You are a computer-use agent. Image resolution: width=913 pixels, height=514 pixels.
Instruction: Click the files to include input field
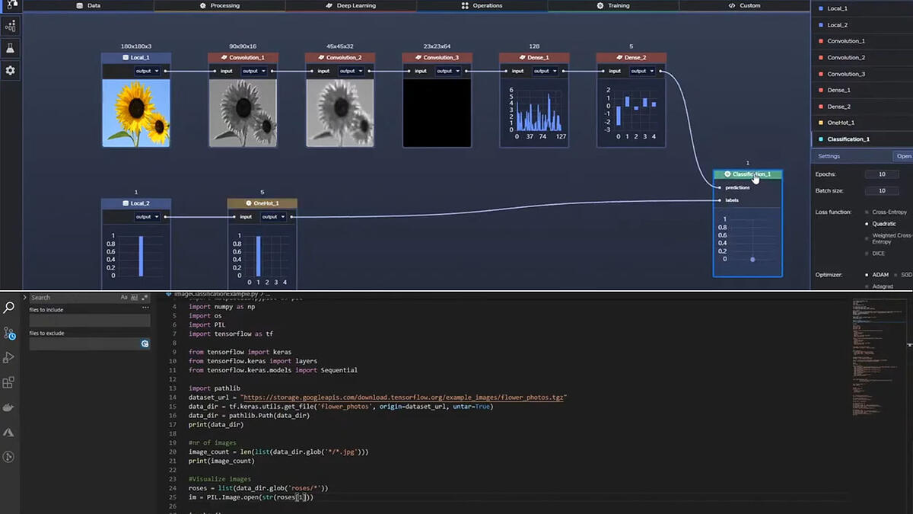coord(90,321)
